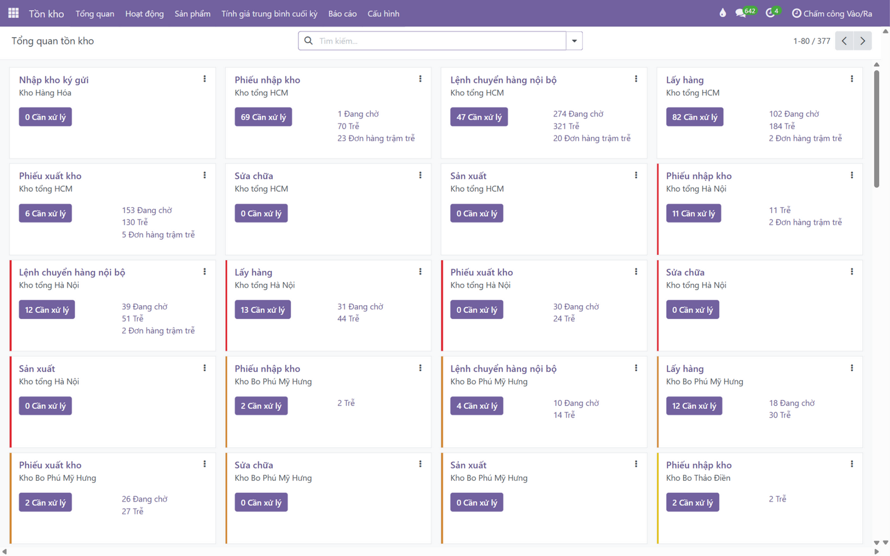This screenshot has width=890, height=556.
Task: Open kebab menu on Sản xuất Kho tổng Hà Nội card
Action: (205, 368)
